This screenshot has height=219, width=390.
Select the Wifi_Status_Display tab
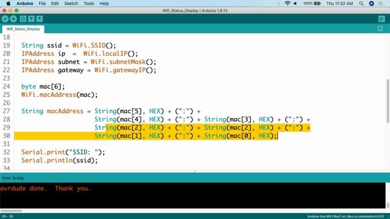tap(23, 29)
